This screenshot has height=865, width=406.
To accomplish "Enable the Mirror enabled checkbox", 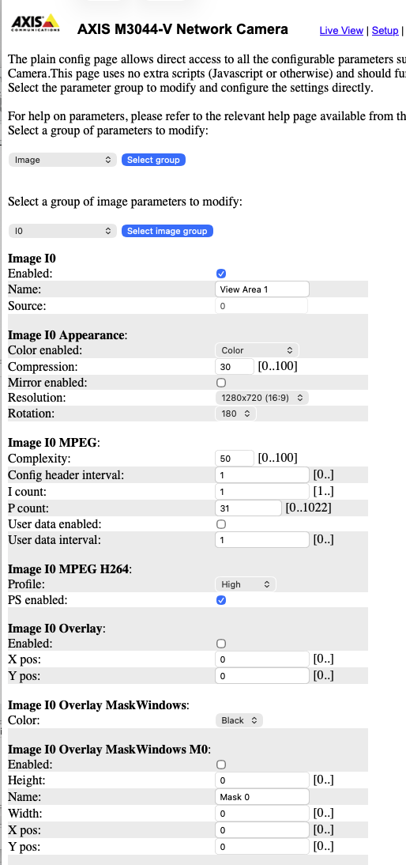I will (x=221, y=383).
